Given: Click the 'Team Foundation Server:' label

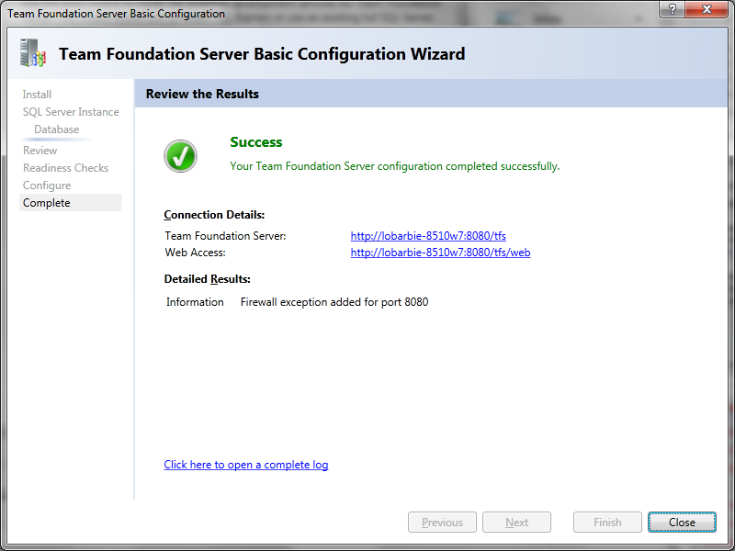Looking at the screenshot, I should pyautogui.click(x=225, y=236).
